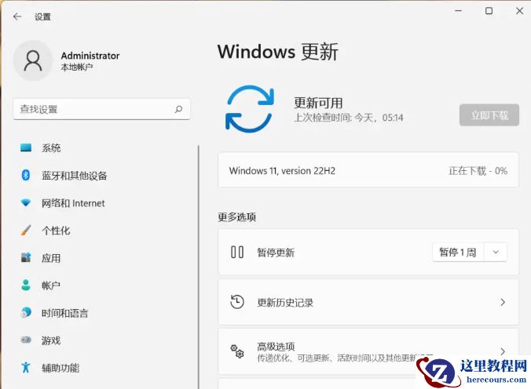Screen dimensions: 531x389
Task: Open 高级选项 settings
Action: click(368, 351)
